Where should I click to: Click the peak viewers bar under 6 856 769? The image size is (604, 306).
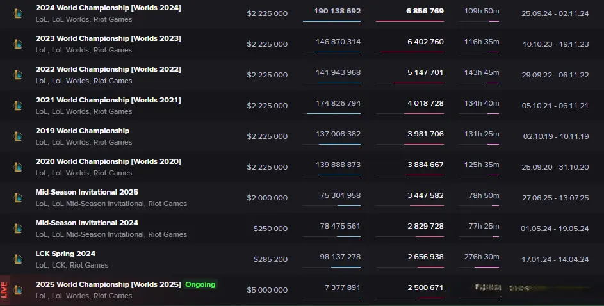coord(409,22)
